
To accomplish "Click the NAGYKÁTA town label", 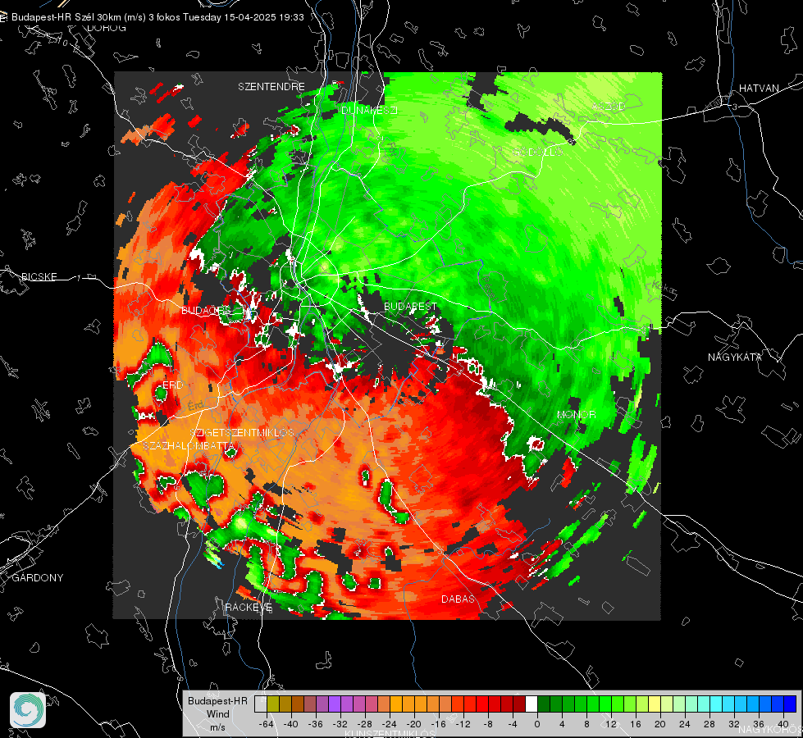I will [735, 357].
